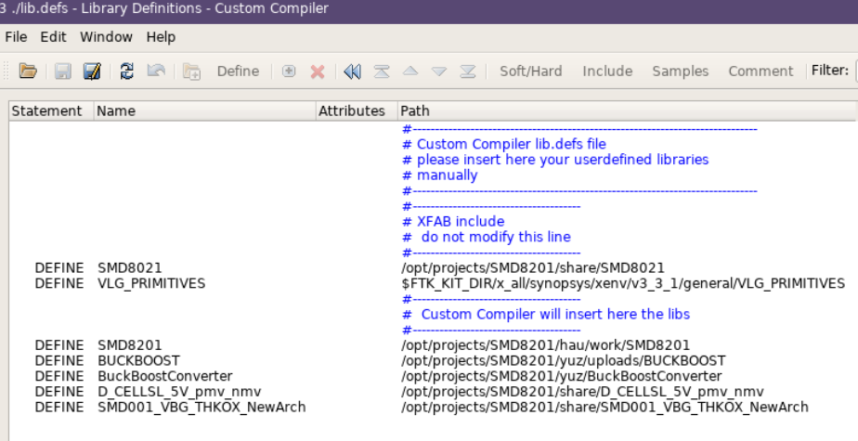
Task: Click the Reload refresh icon
Action: (127, 71)
